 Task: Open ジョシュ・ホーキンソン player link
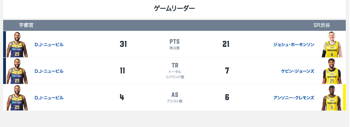pos(294,45)
